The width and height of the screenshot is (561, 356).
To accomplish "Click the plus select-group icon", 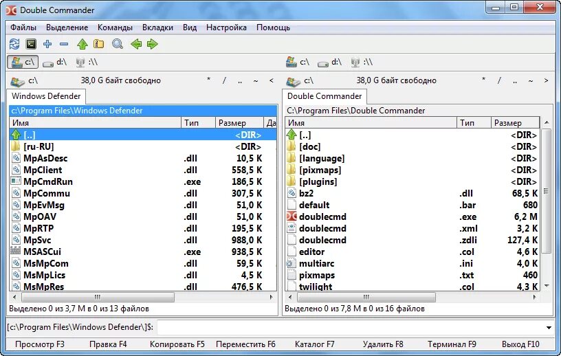I will point(47,44).
